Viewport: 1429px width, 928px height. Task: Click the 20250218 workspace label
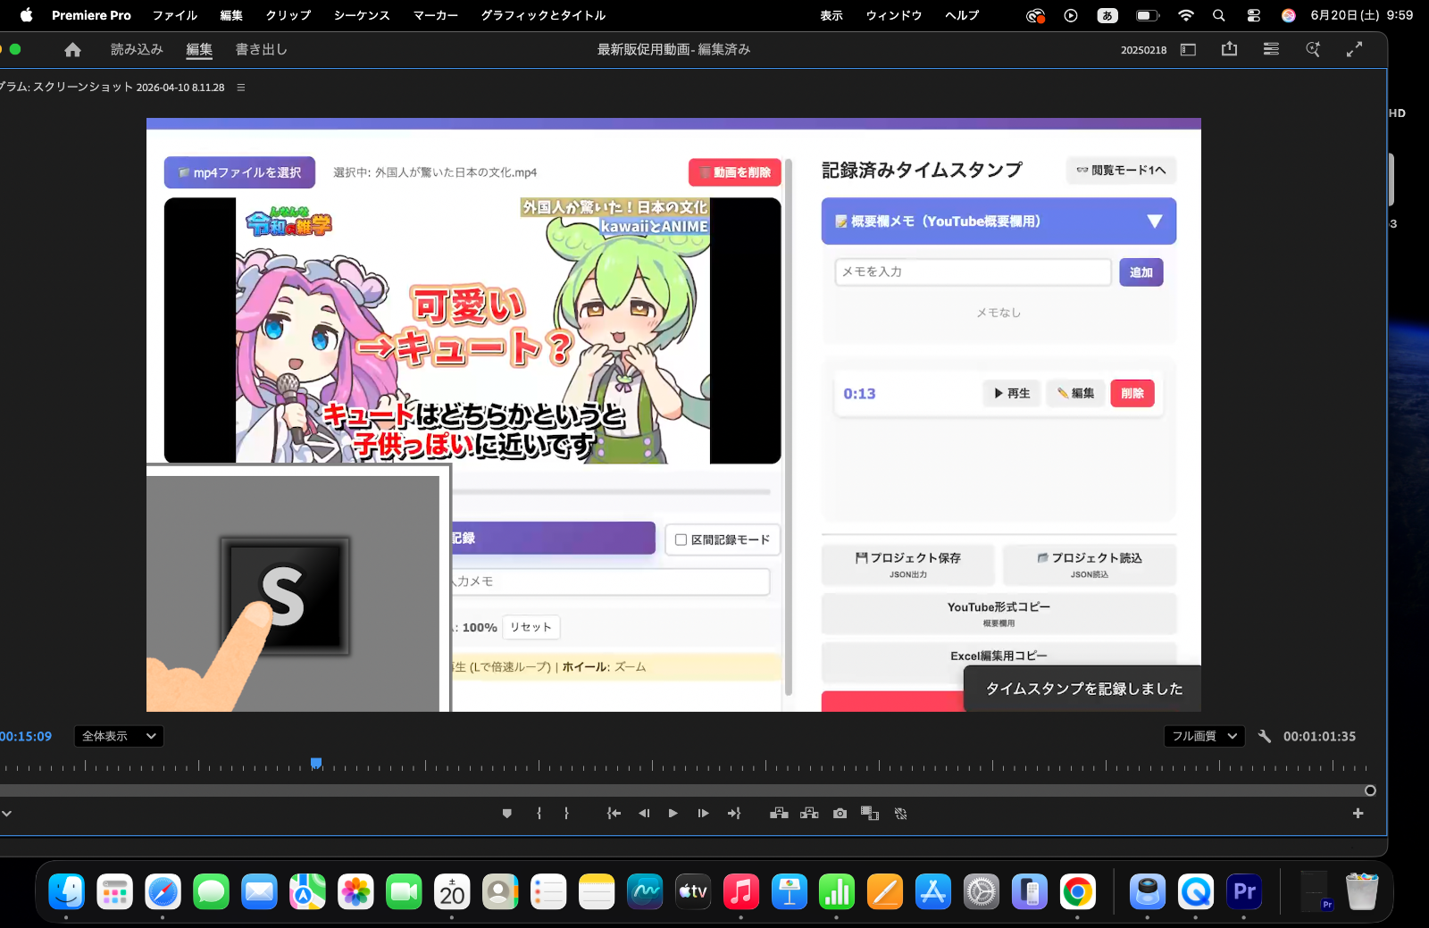click(1143, 50)
